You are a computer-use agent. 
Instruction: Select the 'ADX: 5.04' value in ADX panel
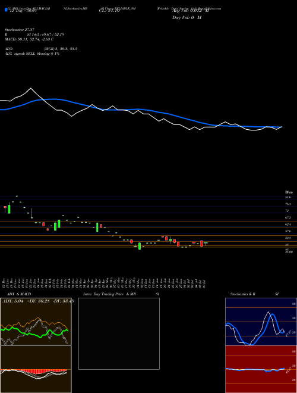coord(12,301)
